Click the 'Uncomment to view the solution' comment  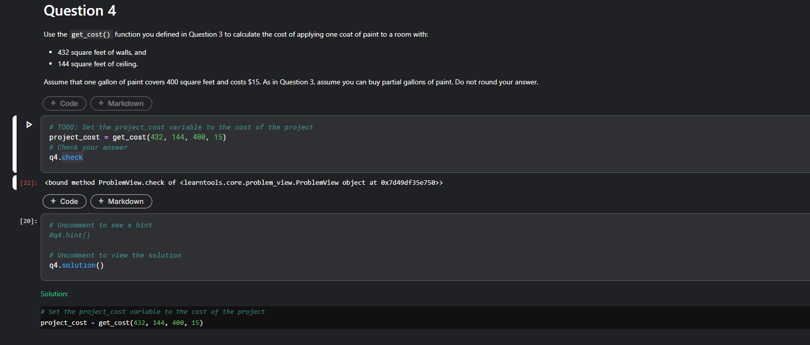pos(115,256)
